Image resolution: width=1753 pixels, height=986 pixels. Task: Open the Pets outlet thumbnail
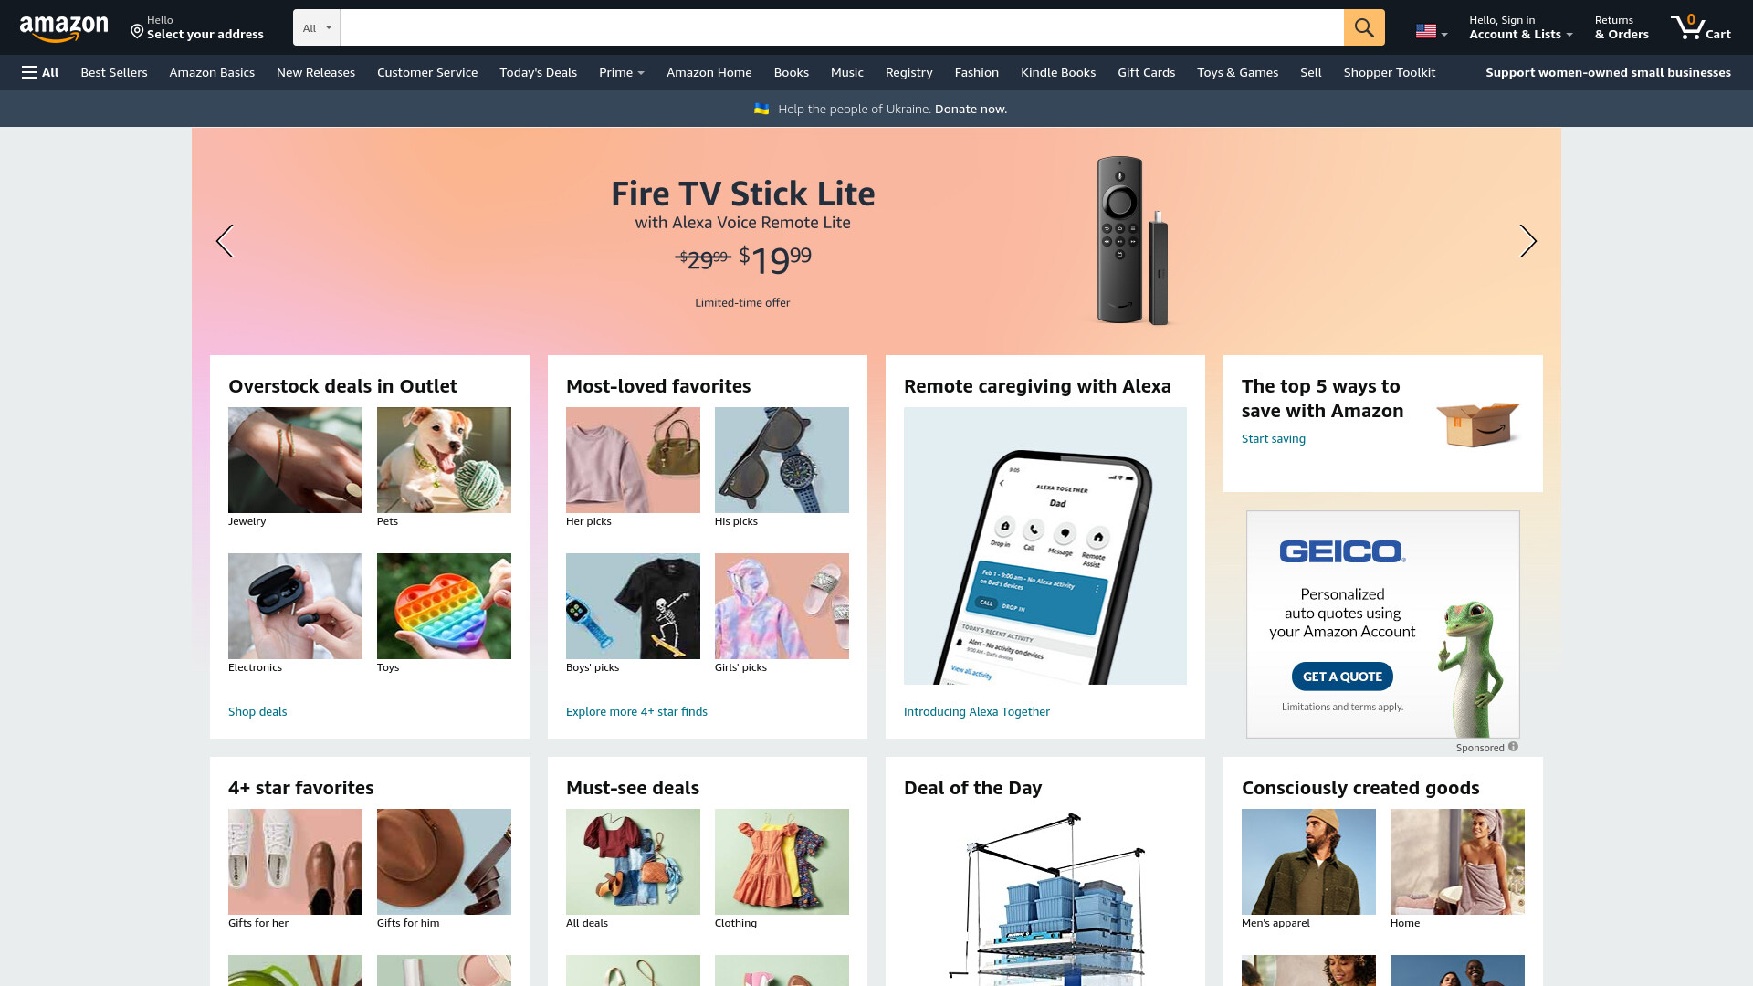pos(444,460)
